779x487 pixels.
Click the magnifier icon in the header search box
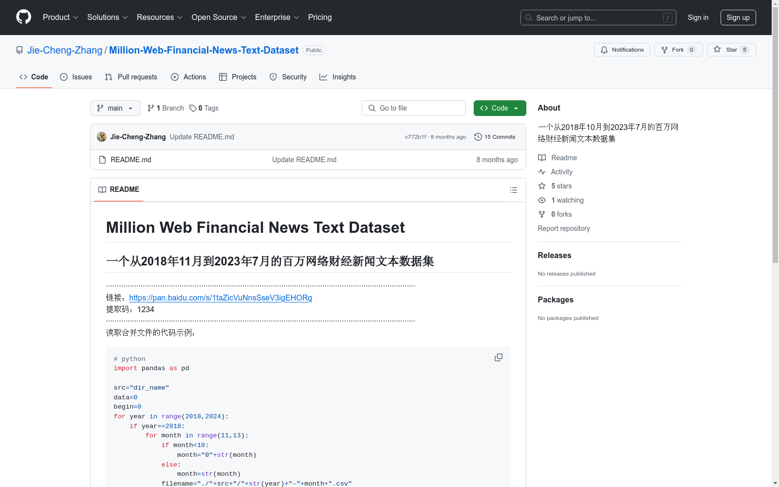pos(529,18)
